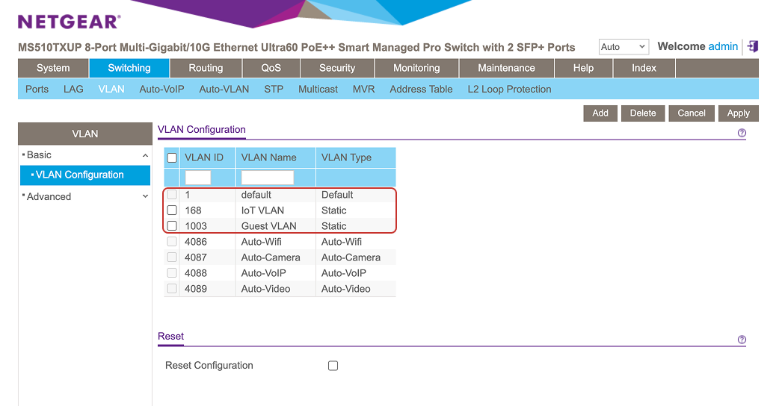Screen dimensions: 779x406
Task: Click the admin user link
Action: point(723,46)
